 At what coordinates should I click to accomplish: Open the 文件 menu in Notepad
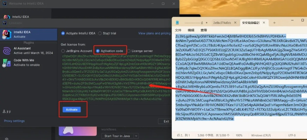[x=178, y=30]
